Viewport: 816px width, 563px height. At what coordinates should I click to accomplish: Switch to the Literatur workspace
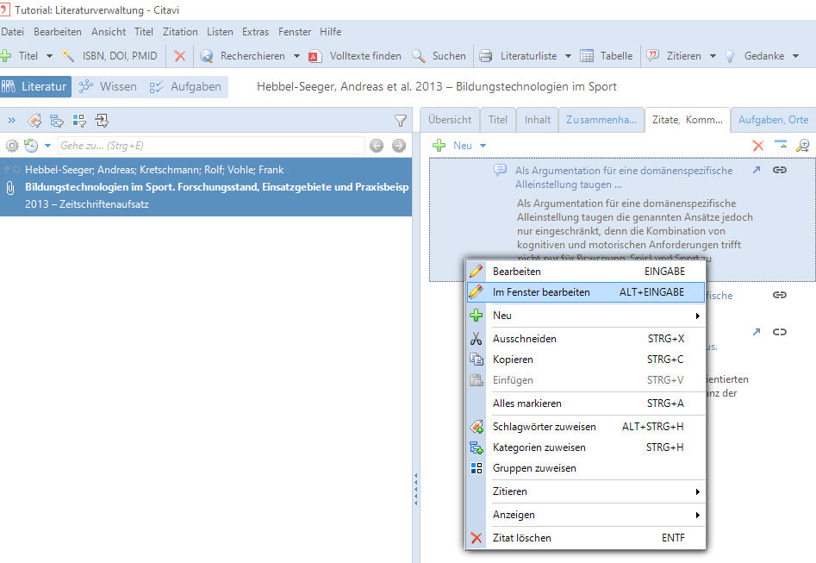pos(35,86)
